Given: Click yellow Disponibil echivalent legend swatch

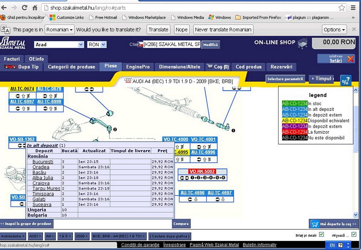Looking at the screenshot, I should click(x=295, y=120).
